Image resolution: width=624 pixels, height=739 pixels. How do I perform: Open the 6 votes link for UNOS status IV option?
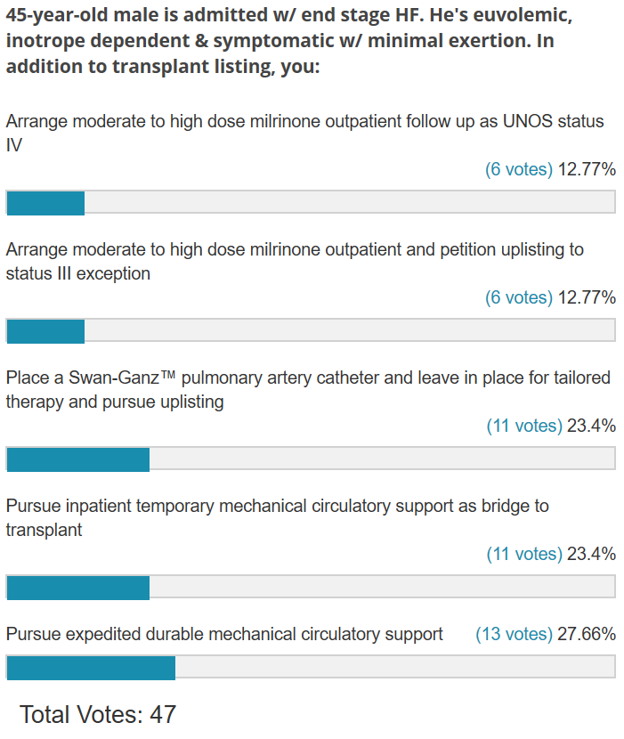click(519, 169)
